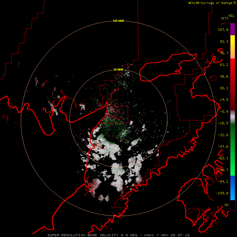
Task: Click the 76.7 velocity scale value
Action: [x=224, y=53]
